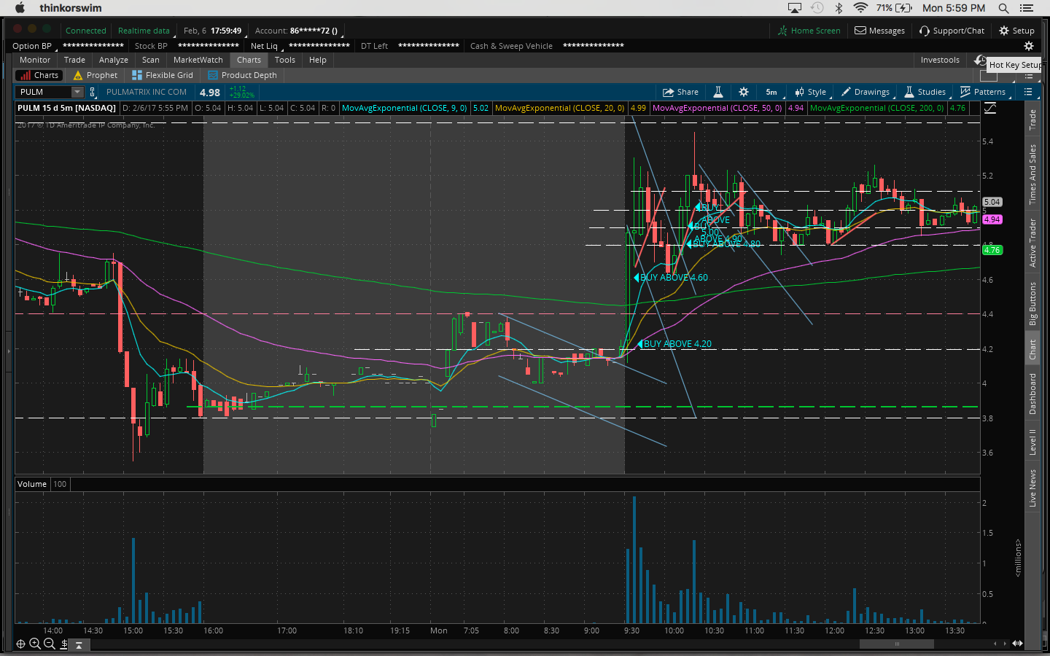Click the zoom in magnifier icon
The height and width of the screenshot is (656, 1050).
tap(35, 644)
